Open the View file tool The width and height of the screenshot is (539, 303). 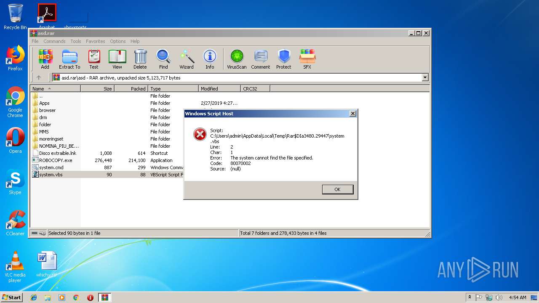(x=117, y=59)
